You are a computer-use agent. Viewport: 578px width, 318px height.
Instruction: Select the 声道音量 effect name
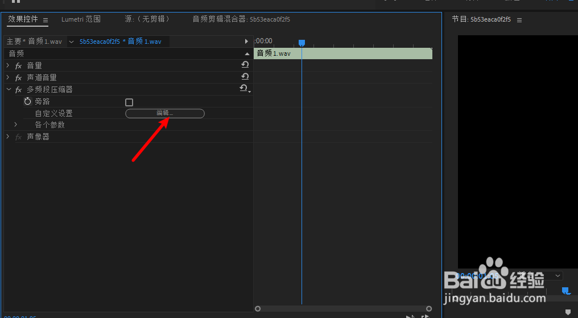42,77
